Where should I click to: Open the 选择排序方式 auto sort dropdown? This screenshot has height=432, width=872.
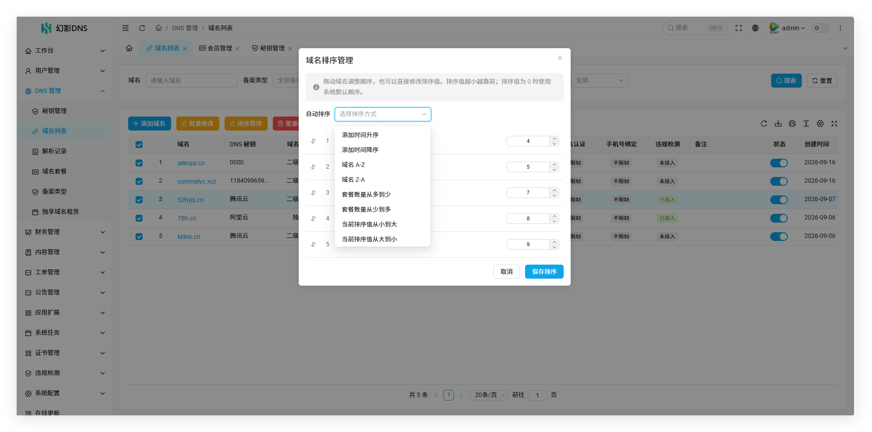point(382,114)
